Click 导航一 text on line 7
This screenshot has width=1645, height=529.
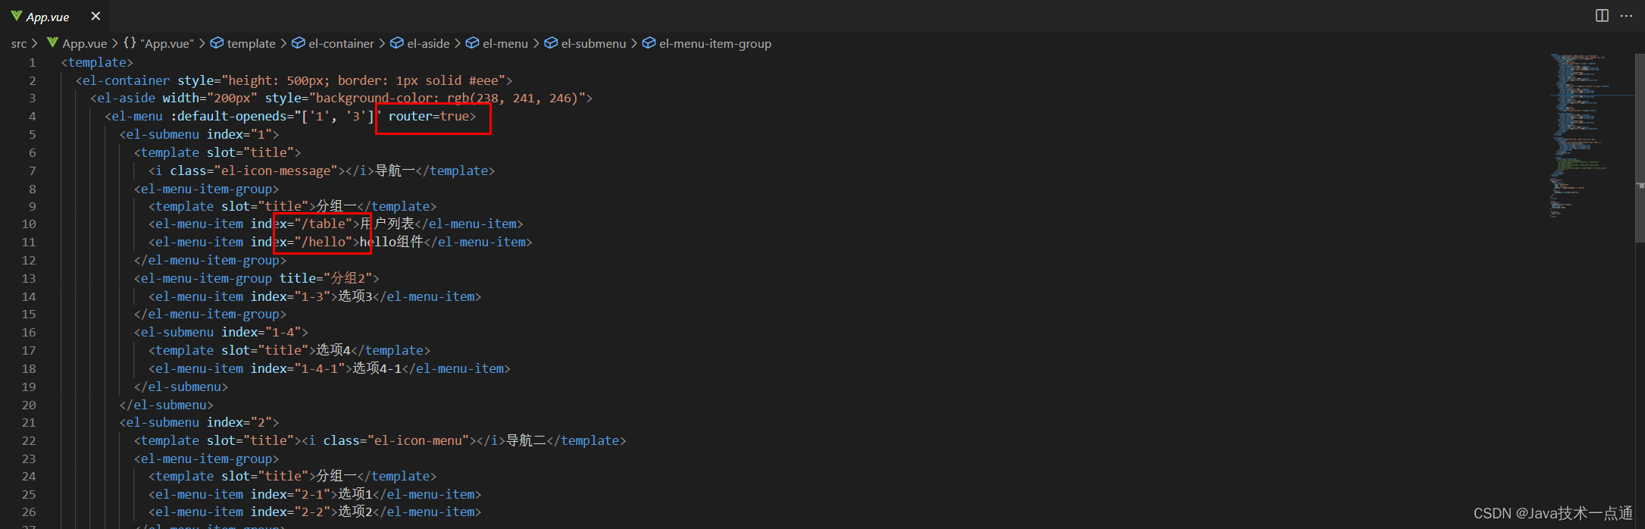[396, 171]
